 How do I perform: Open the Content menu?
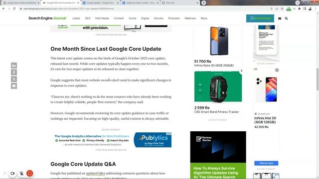119,18
